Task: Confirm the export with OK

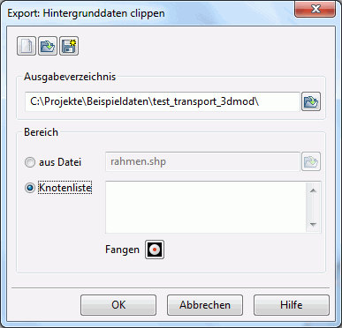Action: (x=118, y=305)
